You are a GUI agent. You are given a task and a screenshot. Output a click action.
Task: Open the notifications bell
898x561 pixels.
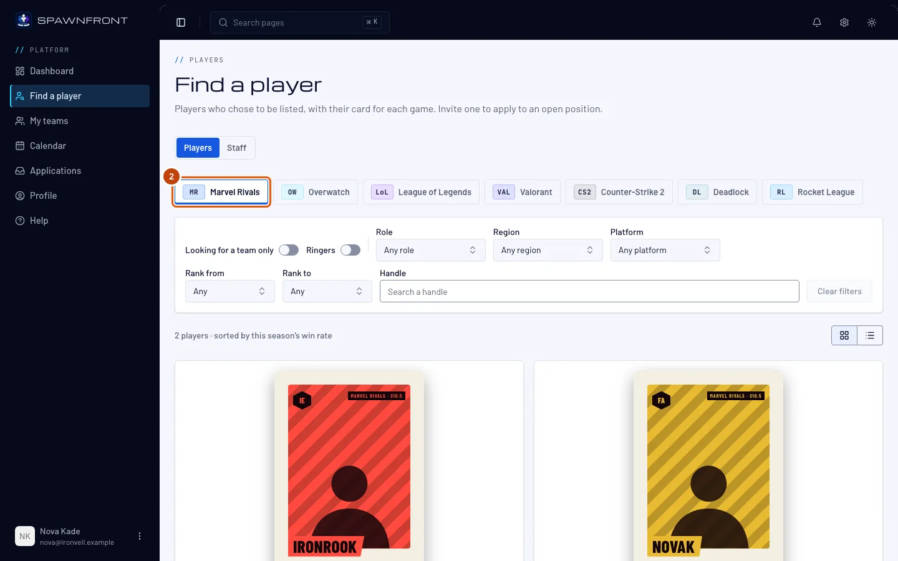coord(817,22)
